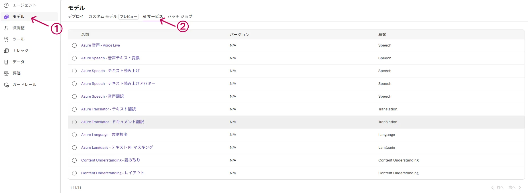
Task: Select radio for Azure Speech - 音声翻訳
Action: (74, 96)
